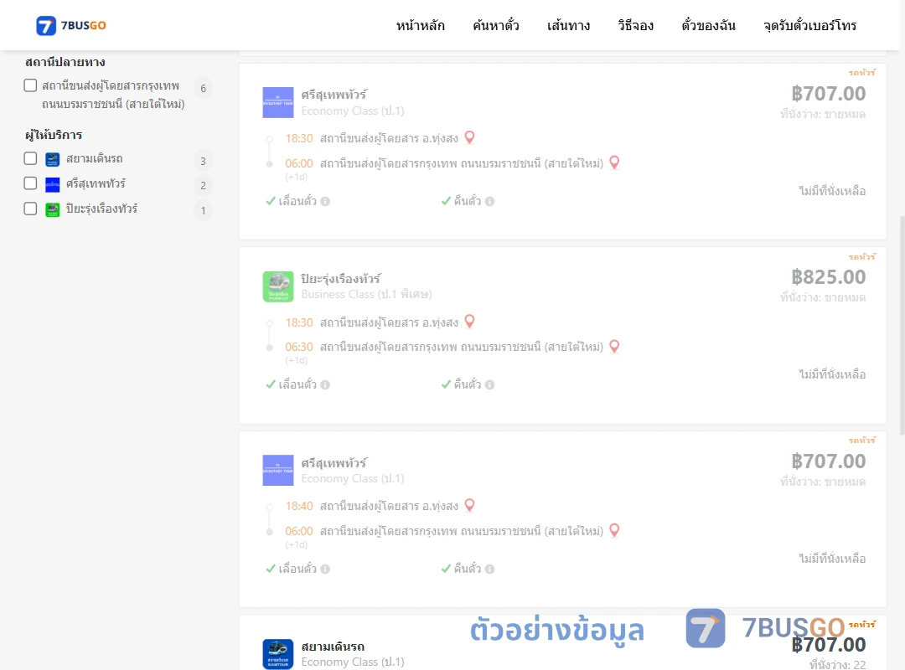Show เลื่อนตั๋ว info icon on 18:40 trip card
The width and height of the screenshot is (905, 670).
[x=325, y=569]
